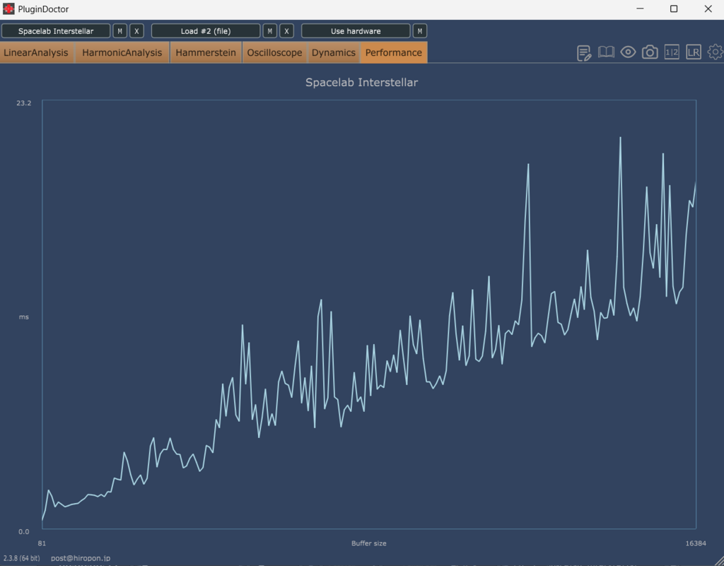Click the Use hardware button
Image resolution: width=724 pixels, height=566 pixels.
coord(356,31)
